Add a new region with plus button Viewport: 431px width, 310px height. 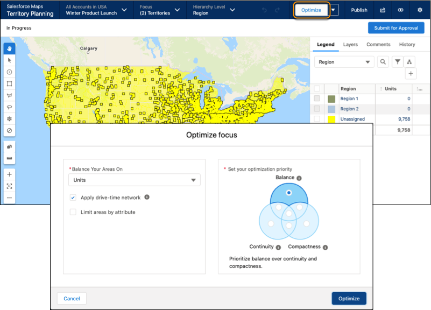click(411, 73)
